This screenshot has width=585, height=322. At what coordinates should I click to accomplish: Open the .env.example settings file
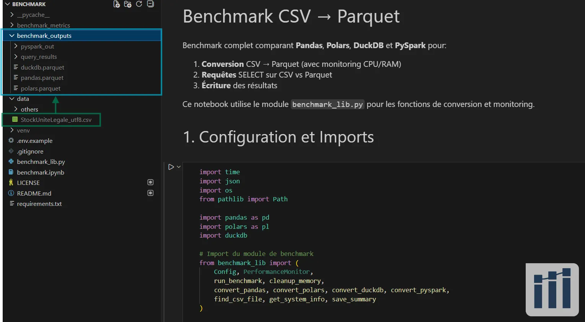35,141
